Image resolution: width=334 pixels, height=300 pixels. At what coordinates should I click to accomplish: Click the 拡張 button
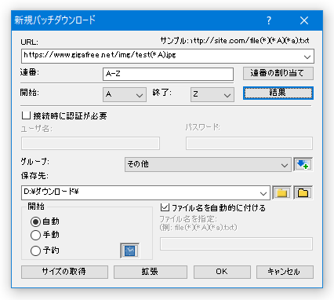[151, 272]
